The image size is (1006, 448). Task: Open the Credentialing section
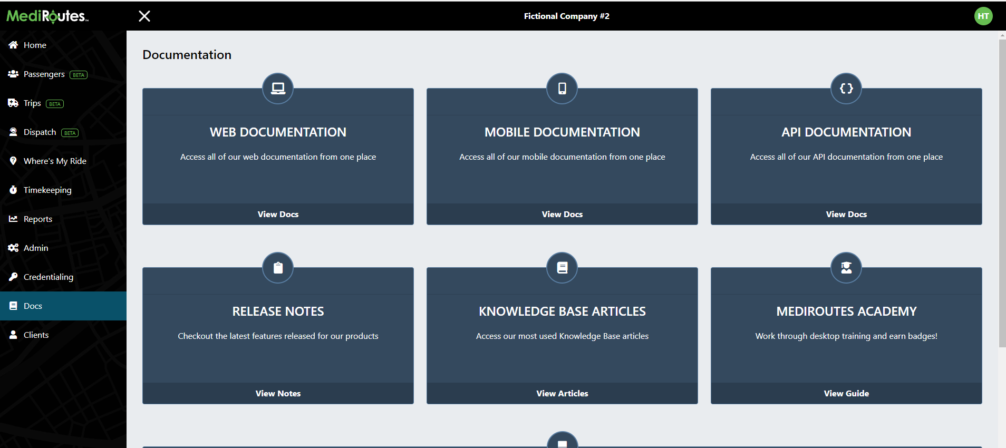[x=49, y=277]
